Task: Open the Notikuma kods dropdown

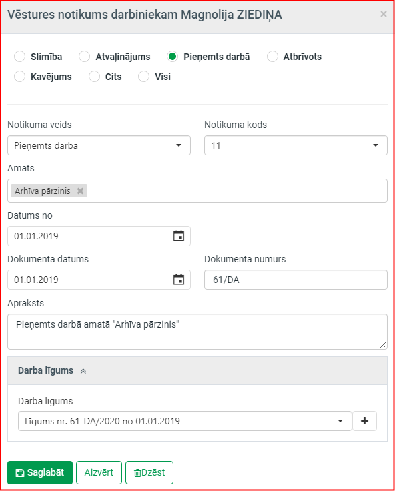Action: (x=296, y=145)
